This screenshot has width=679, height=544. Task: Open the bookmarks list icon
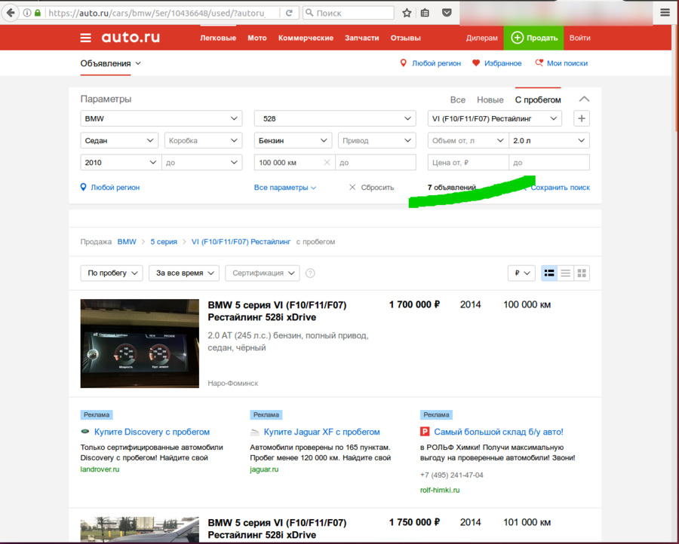pos(426,13)
